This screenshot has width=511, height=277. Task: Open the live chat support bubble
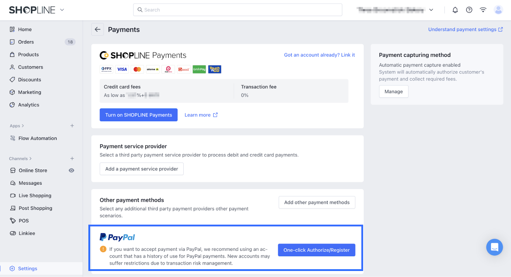pos(494,247)
